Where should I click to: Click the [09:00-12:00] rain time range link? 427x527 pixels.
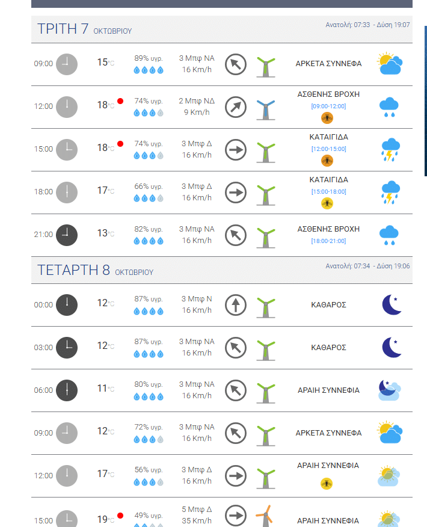click(328, 106)
